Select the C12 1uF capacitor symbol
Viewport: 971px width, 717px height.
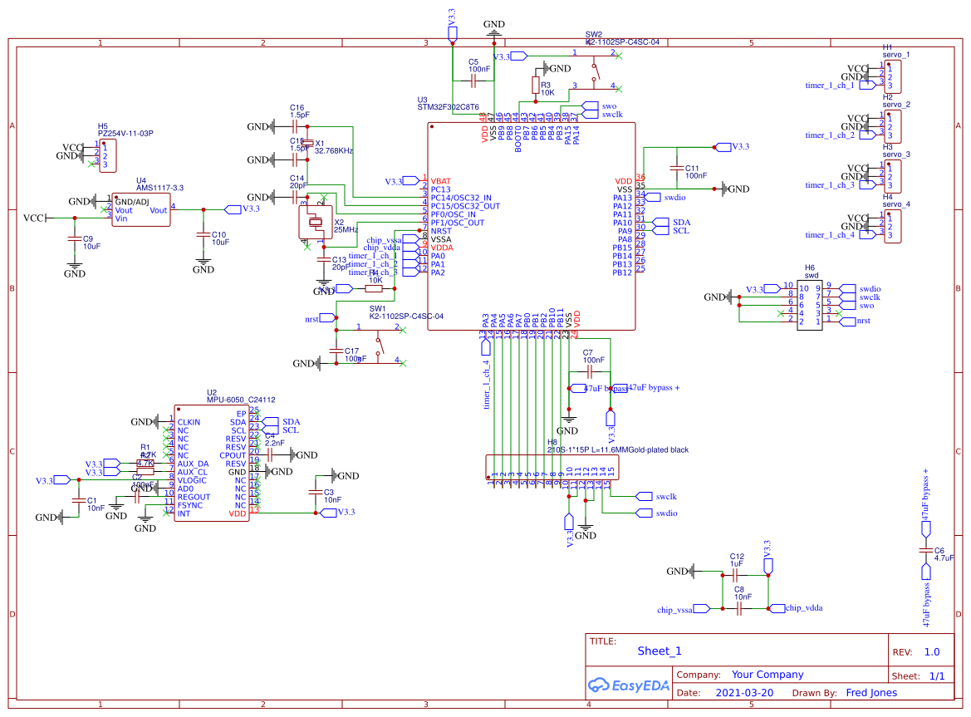click(x=735, y=575)
